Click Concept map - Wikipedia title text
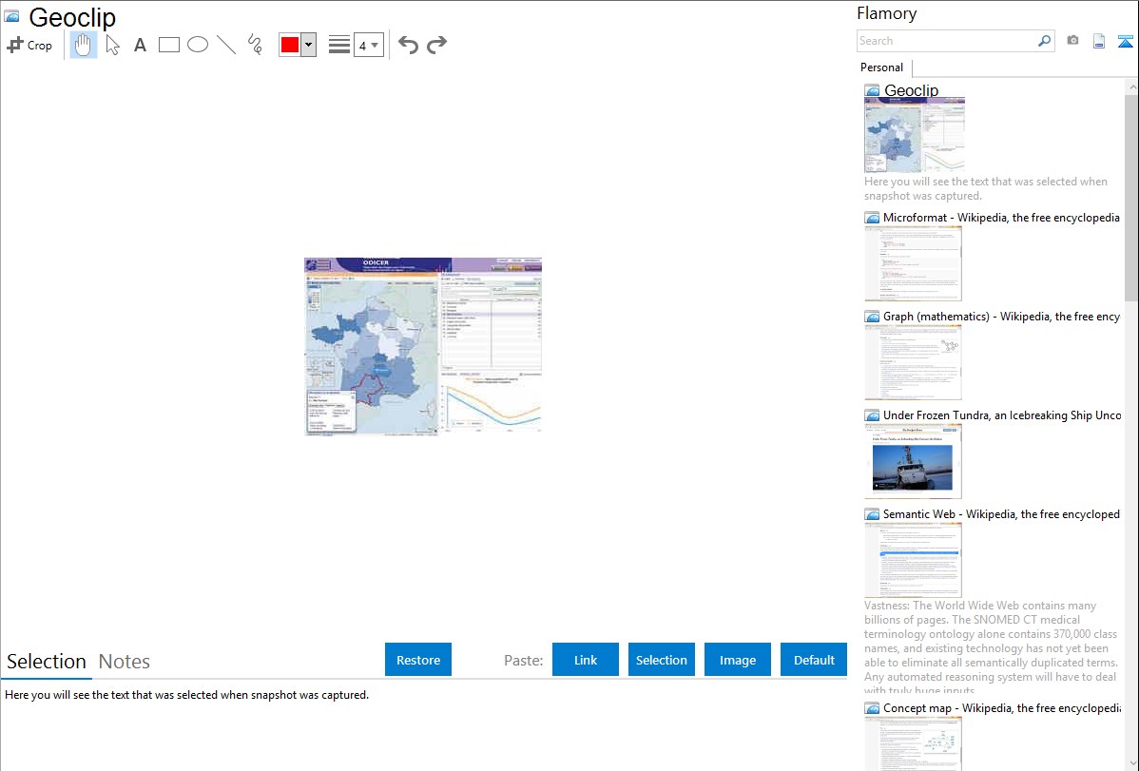This screenshot has width=1139, height=771. click(x=1001, y=707)
